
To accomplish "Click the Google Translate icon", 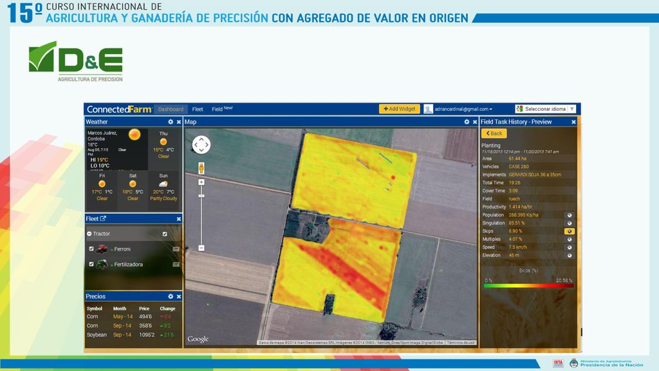I will point(519,109).
